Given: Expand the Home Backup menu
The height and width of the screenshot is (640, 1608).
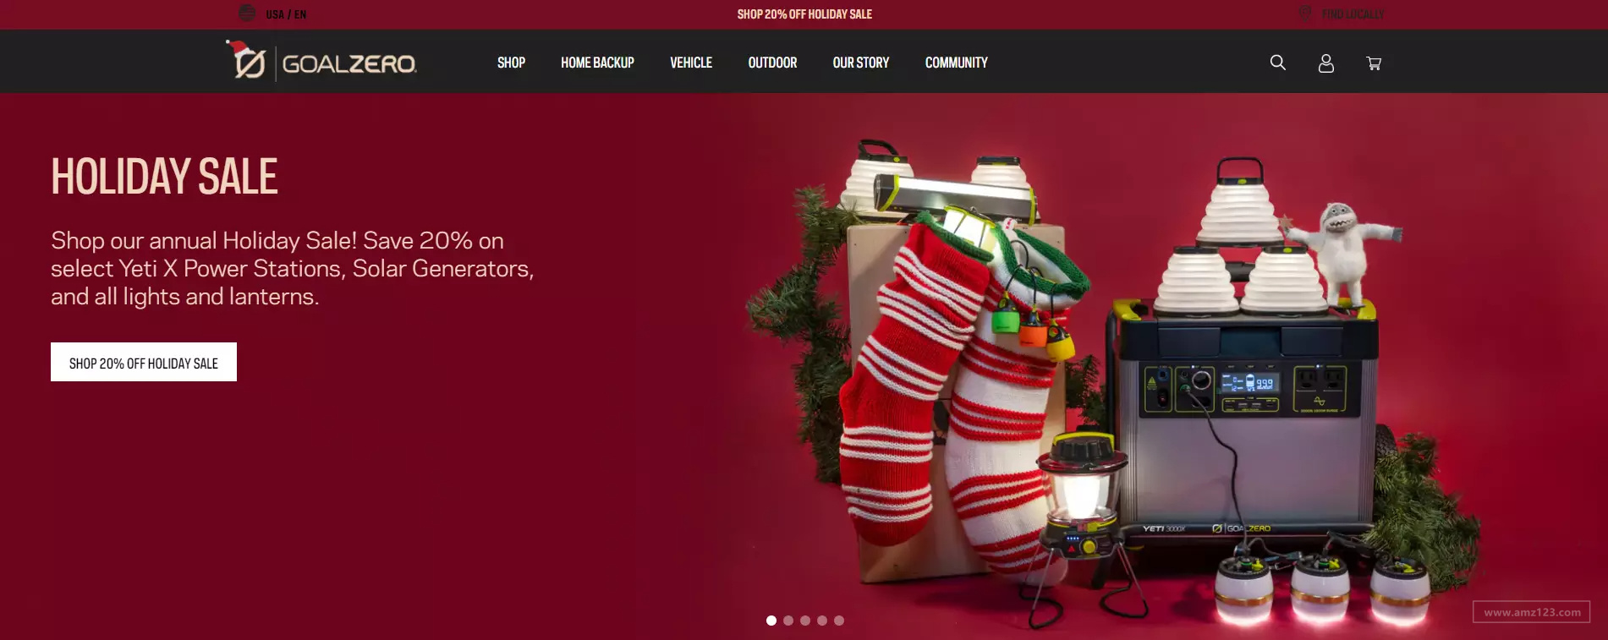Looking at the screenshot, I should pyautogui.click(x=597, y=63).
